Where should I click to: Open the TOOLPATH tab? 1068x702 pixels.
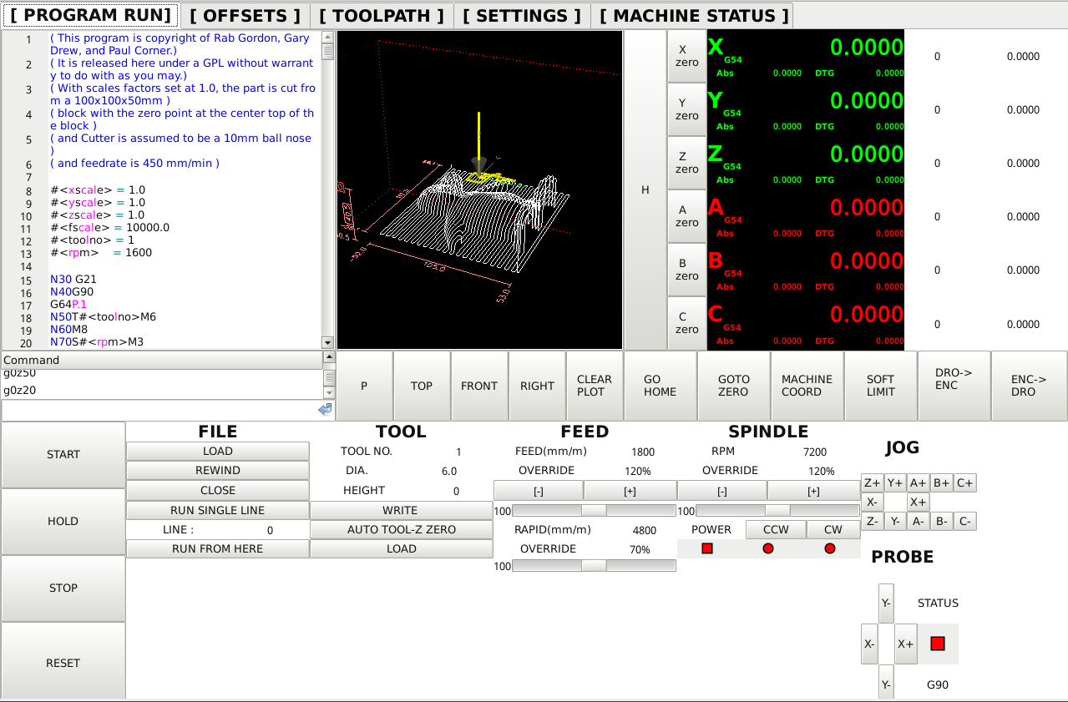click(382, 16)
